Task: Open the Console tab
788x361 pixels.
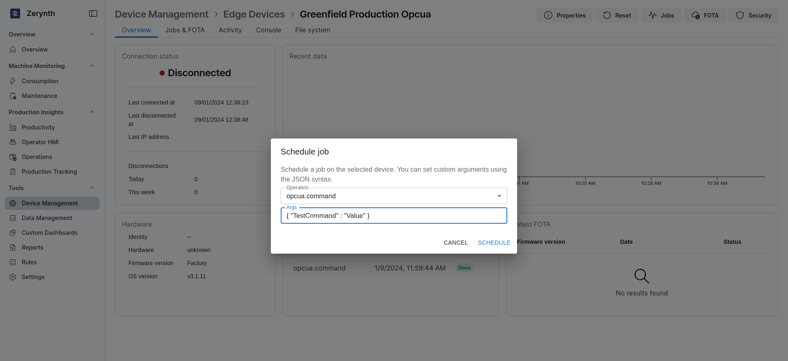Action: pyautogui.click(x=268, y=30)
